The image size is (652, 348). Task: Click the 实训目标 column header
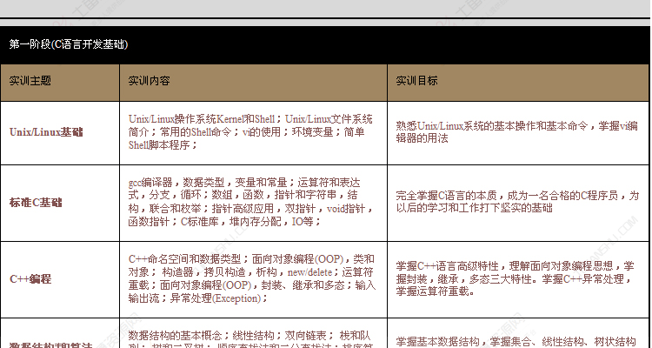tap(416, 81)
